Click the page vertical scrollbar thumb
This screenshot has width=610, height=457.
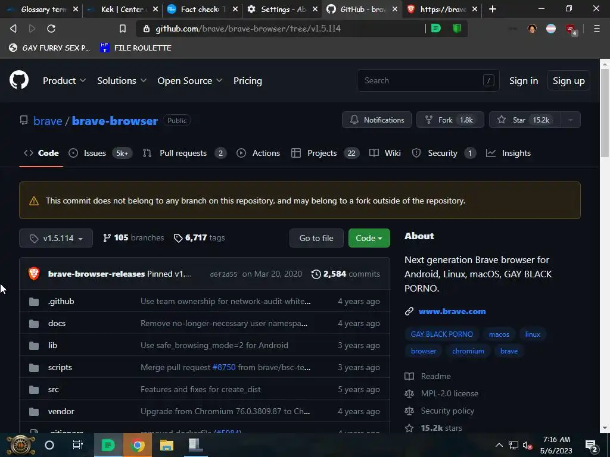(x=605, y=112)
